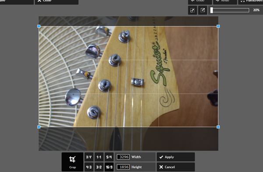Click the Undo button
This screenshot has width=263, height=172.
coord(200,2)
